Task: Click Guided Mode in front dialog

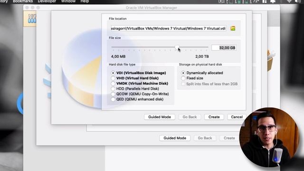Action: 160,117
